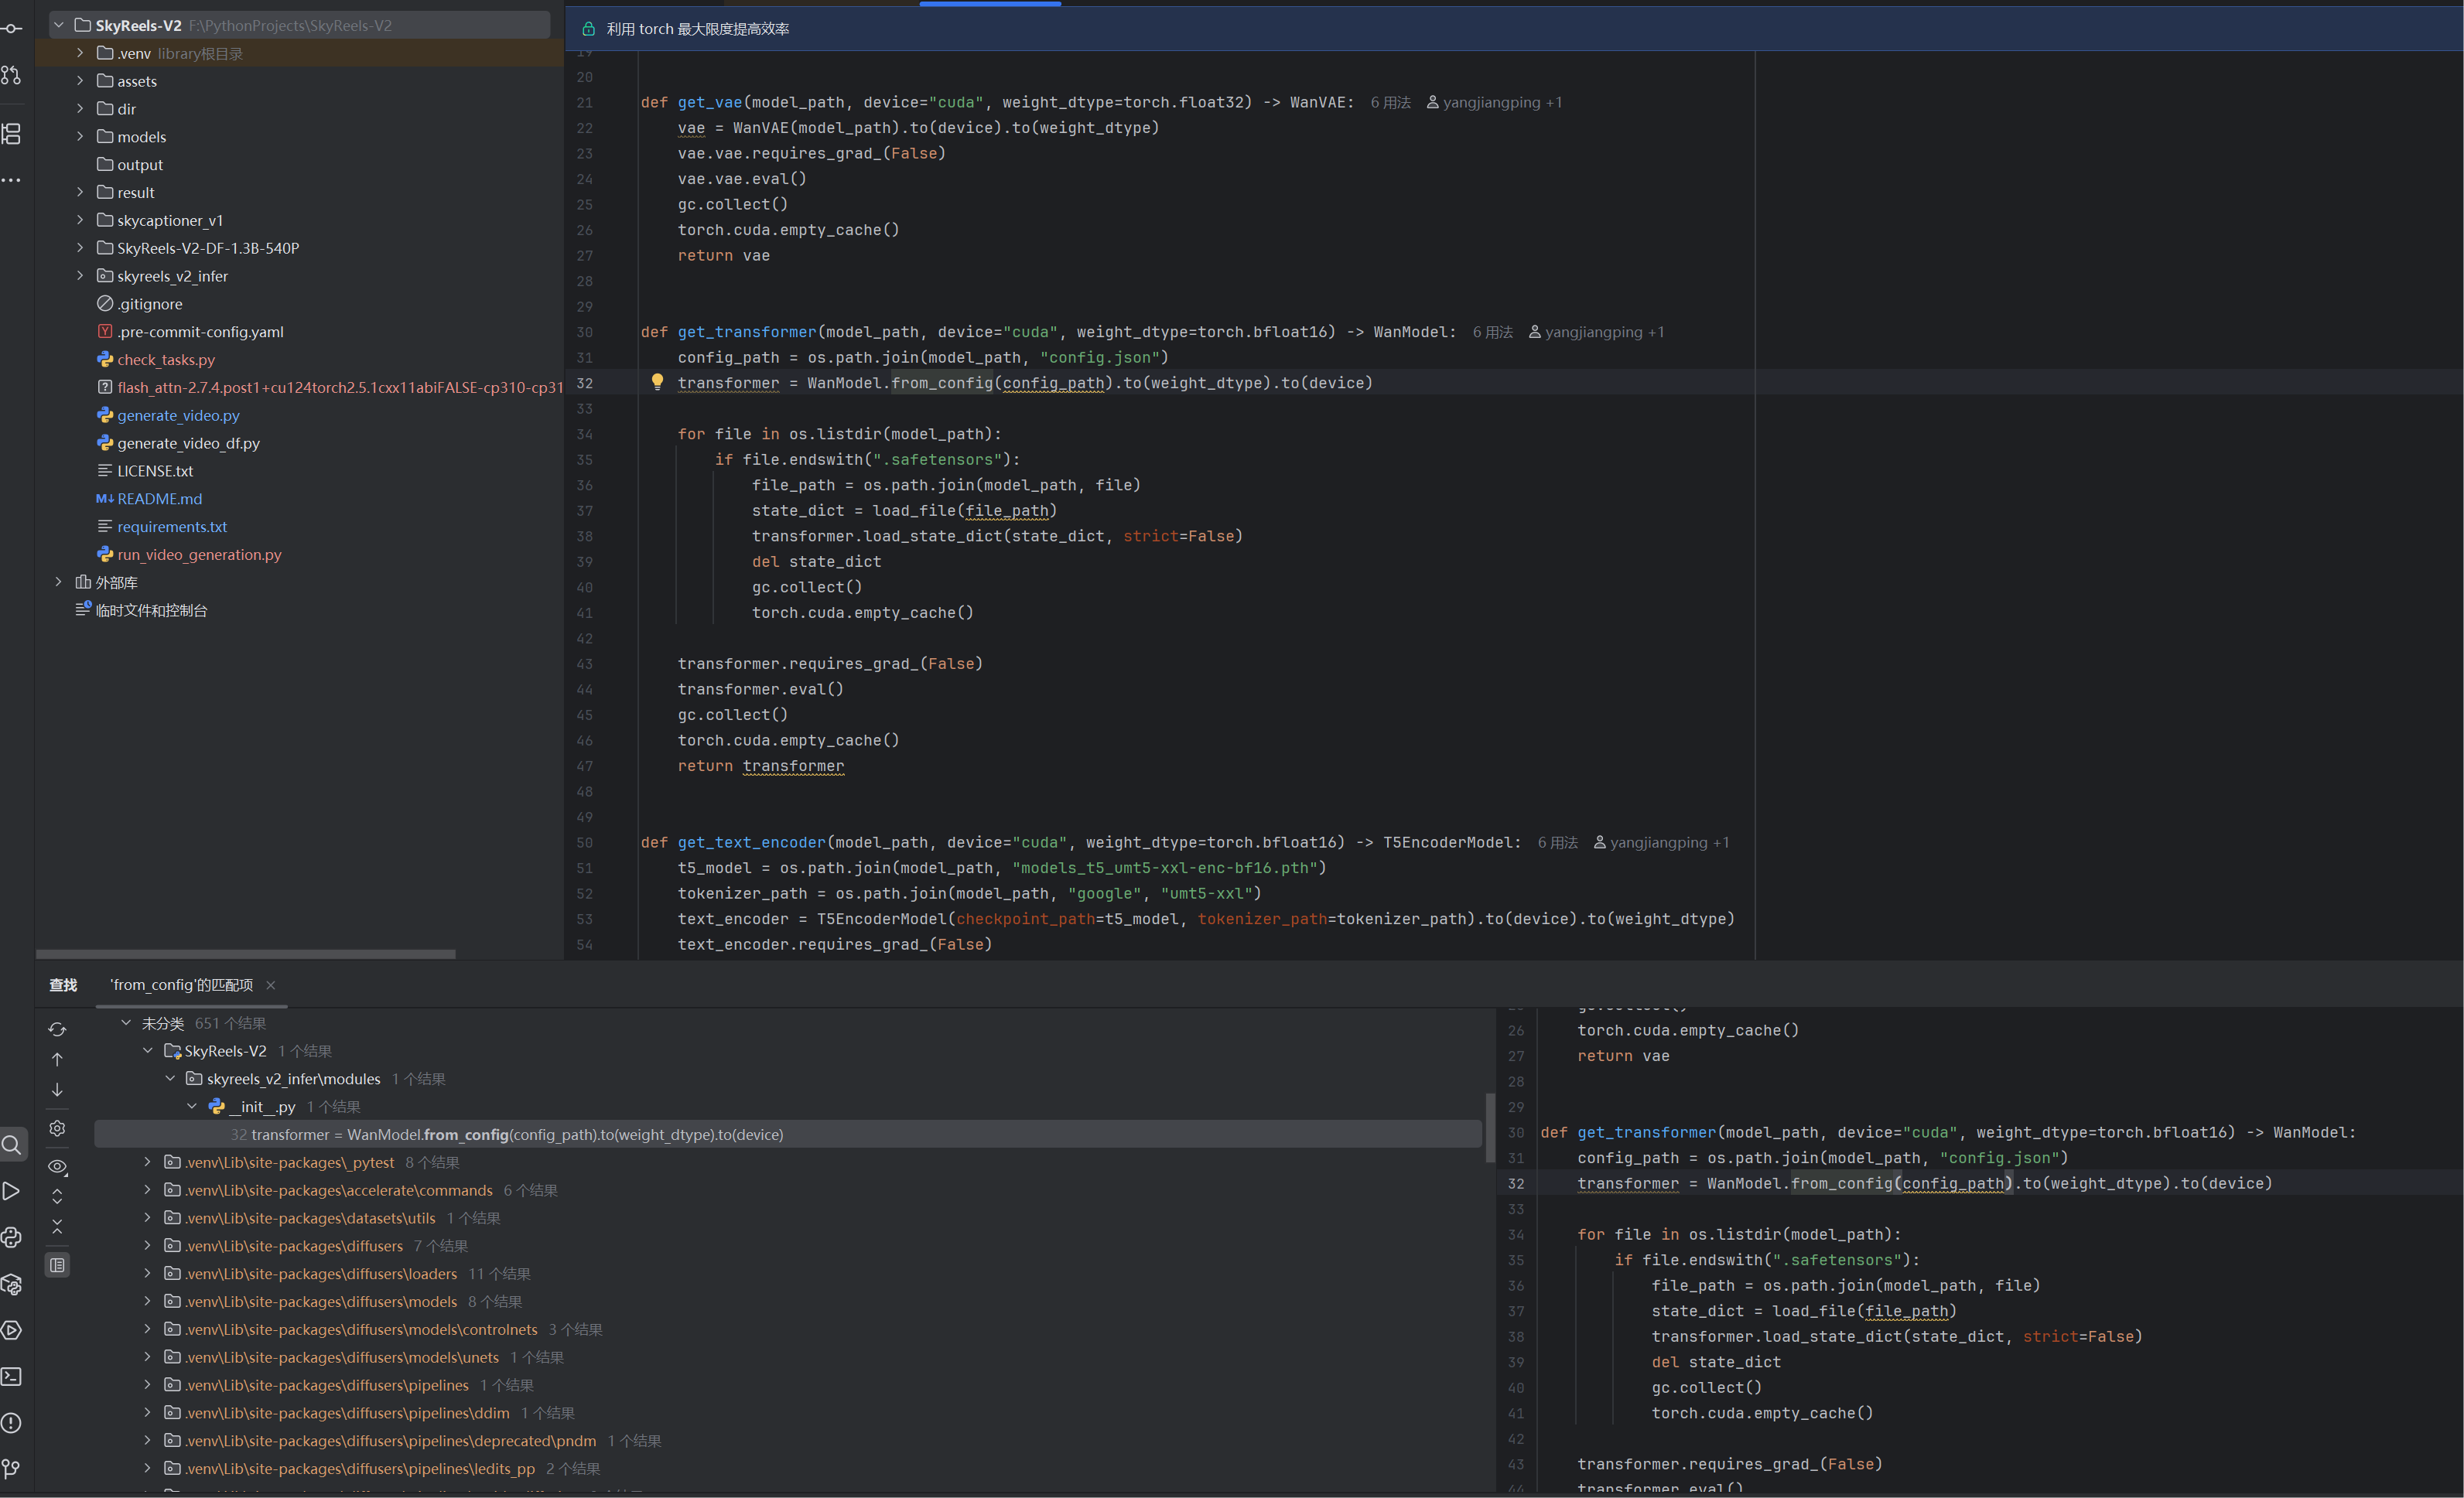Image resolution: width=2464 pixels, height=1498 pixels.
Task: Open the Services tool window icon
Action: (x=12, y=1330)
